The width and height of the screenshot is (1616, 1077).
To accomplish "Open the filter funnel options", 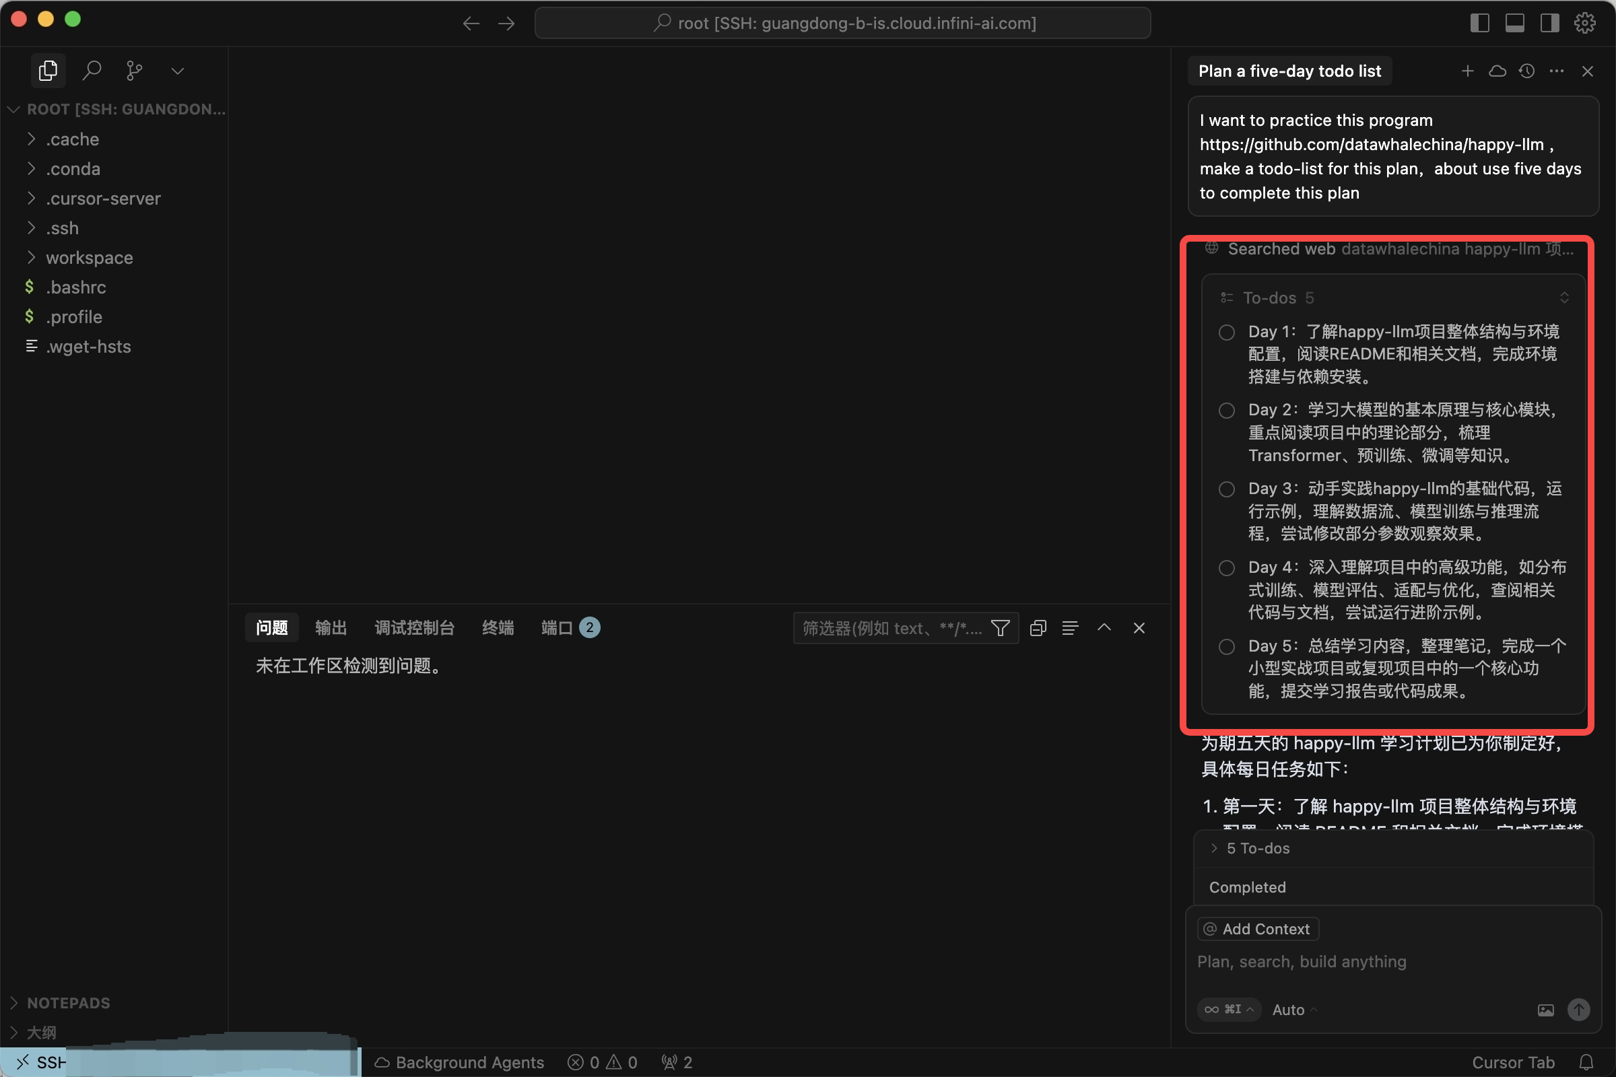I will click(x=1001, y=628).
